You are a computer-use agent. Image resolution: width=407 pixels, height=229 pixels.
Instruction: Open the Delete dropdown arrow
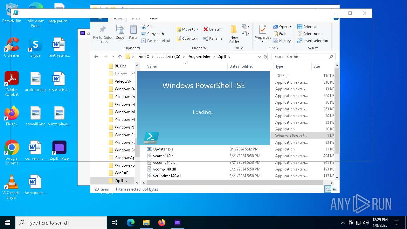tap(222, 29)
